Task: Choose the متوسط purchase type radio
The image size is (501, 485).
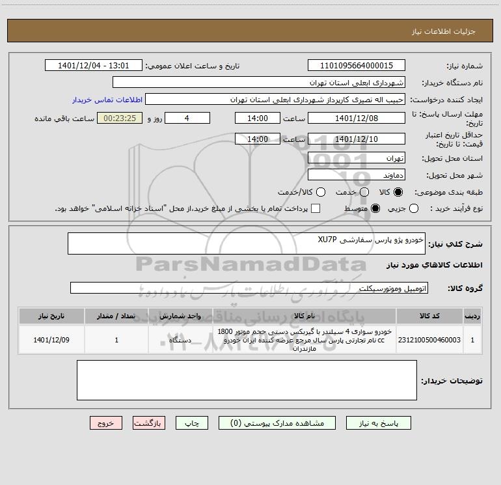Action: click(375, 208)
